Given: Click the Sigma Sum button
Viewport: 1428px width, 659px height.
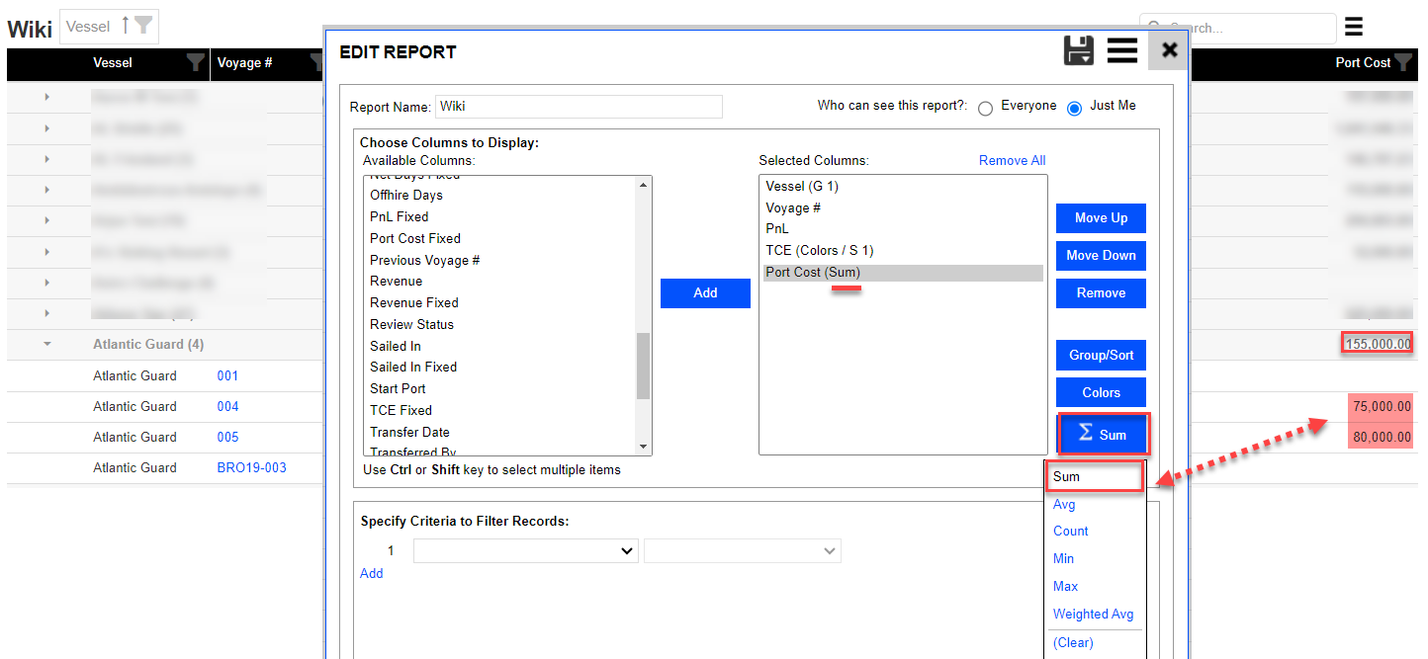Looking at the screenshot, I should 1101,435.
